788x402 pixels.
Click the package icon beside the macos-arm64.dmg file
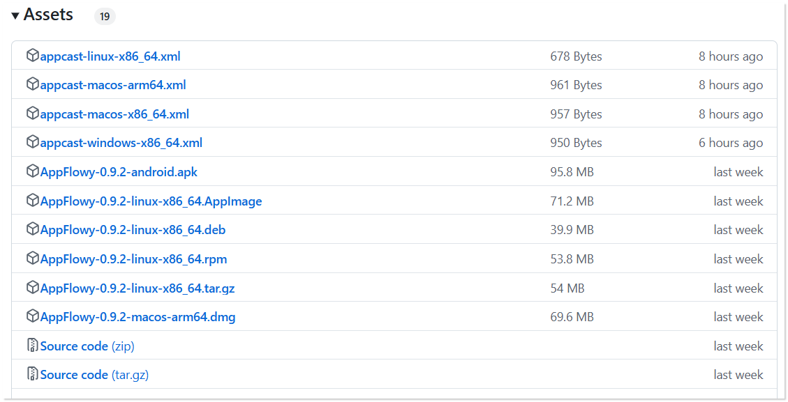[33, 316]
